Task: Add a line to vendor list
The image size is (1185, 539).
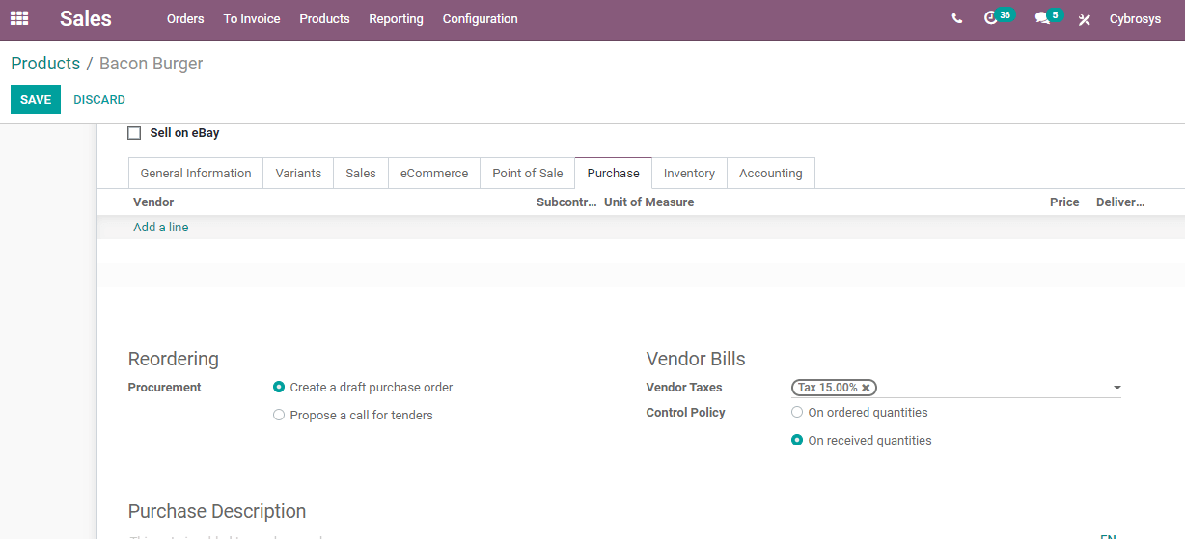Action: pyautogui.click(x=161, y=228)
